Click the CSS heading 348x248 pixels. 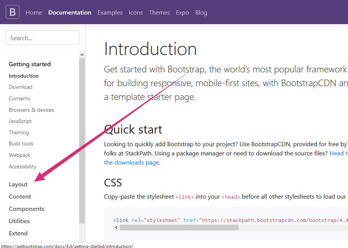click(113, 183)
